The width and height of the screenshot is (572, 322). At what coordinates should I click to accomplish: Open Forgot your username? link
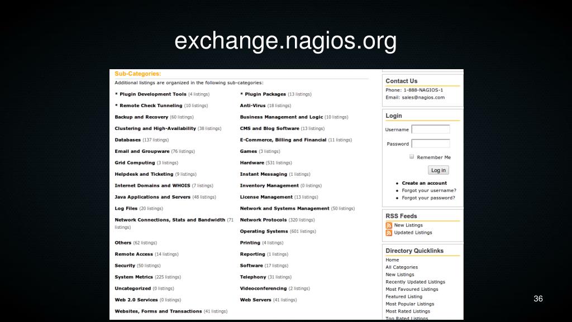coord(429,190)
